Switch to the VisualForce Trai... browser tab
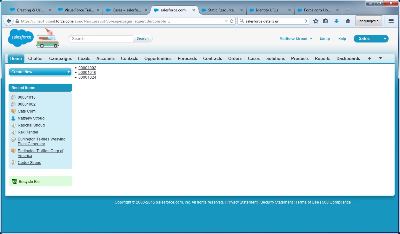 tap(79, 10)
